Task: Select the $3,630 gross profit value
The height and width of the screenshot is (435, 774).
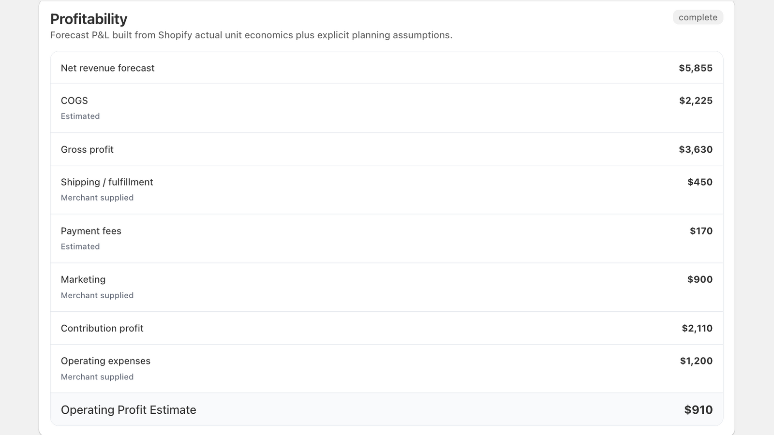Action: click(x=696, y=149)
